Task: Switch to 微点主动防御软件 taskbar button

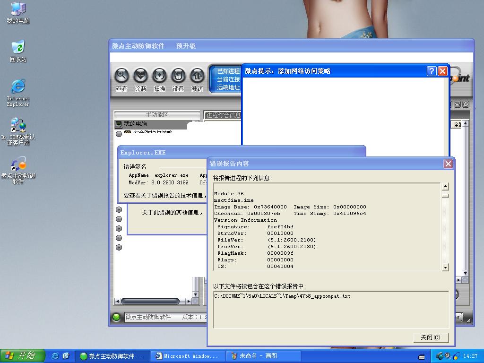Action: point(112,356)
